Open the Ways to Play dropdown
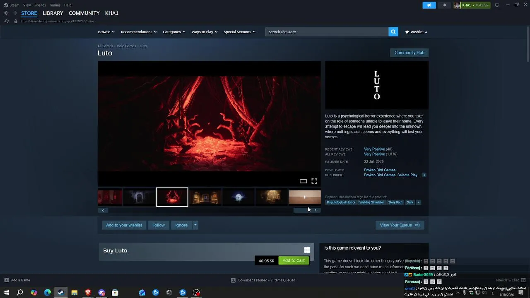The width and height of the screenshot is (530, 298). click(x=205, y=32)
